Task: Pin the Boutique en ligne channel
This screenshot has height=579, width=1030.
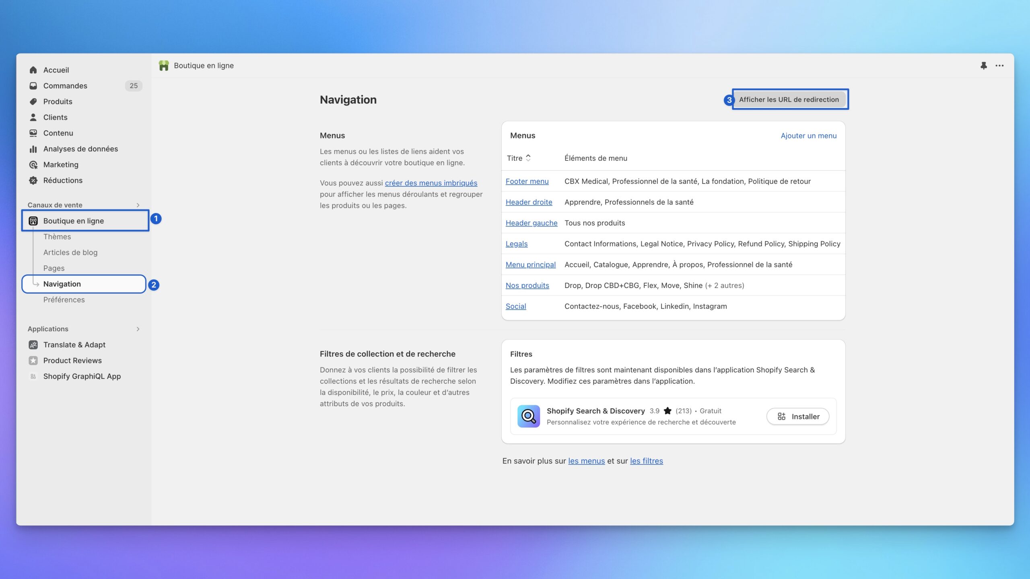Action: click(x=983, y=66)
